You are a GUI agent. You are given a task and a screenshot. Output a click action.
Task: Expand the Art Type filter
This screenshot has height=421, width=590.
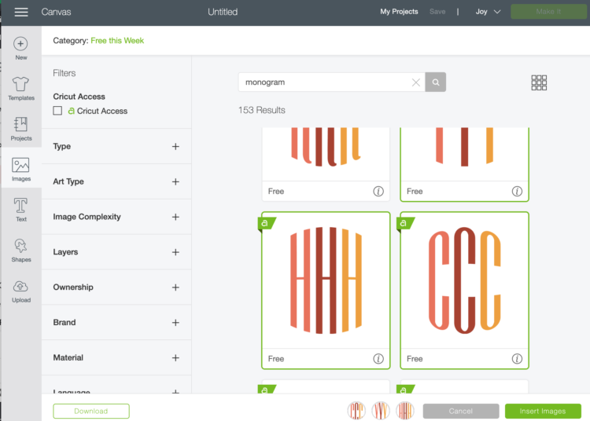pyautogui.click(x=175, y=182)
